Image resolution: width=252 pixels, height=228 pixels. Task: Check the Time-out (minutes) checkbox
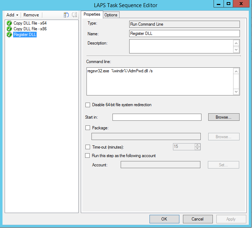pyautogui.click(x=88, y=147)
